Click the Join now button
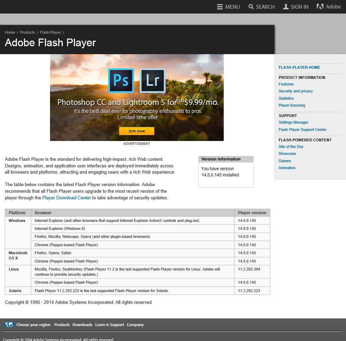The height and width of the screenshot is (341, 346). pyautogui.click(x=137, y=131)
